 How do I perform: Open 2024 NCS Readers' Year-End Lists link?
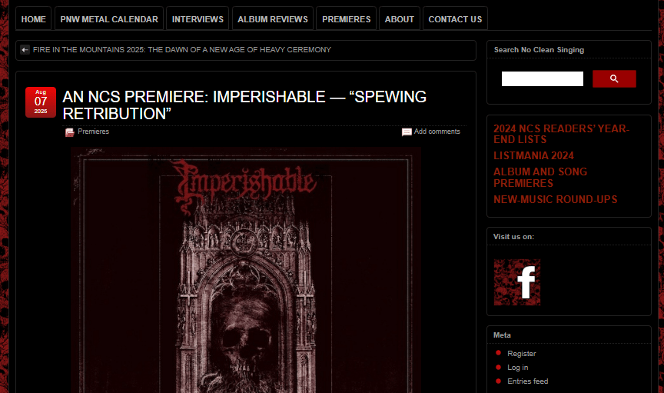coord(562,134)
